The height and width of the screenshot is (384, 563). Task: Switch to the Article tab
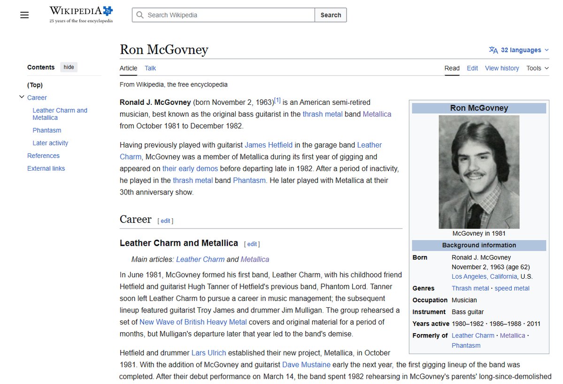pos(129,68)
